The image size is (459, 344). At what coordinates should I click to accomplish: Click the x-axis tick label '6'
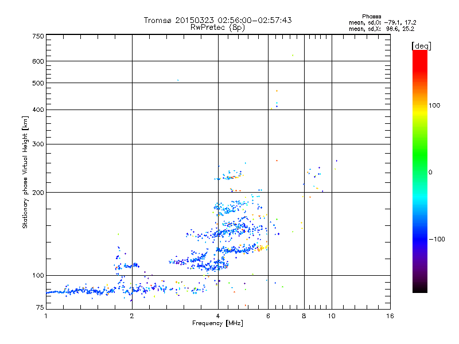[x=268, y=316]
